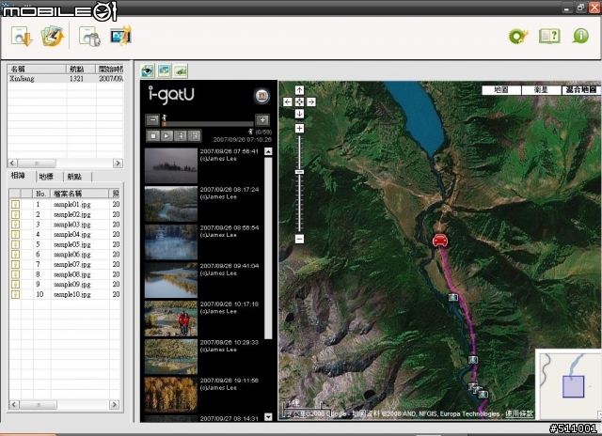
Task: Click the download from device toolbar icon
Action: tap(21, 37)
